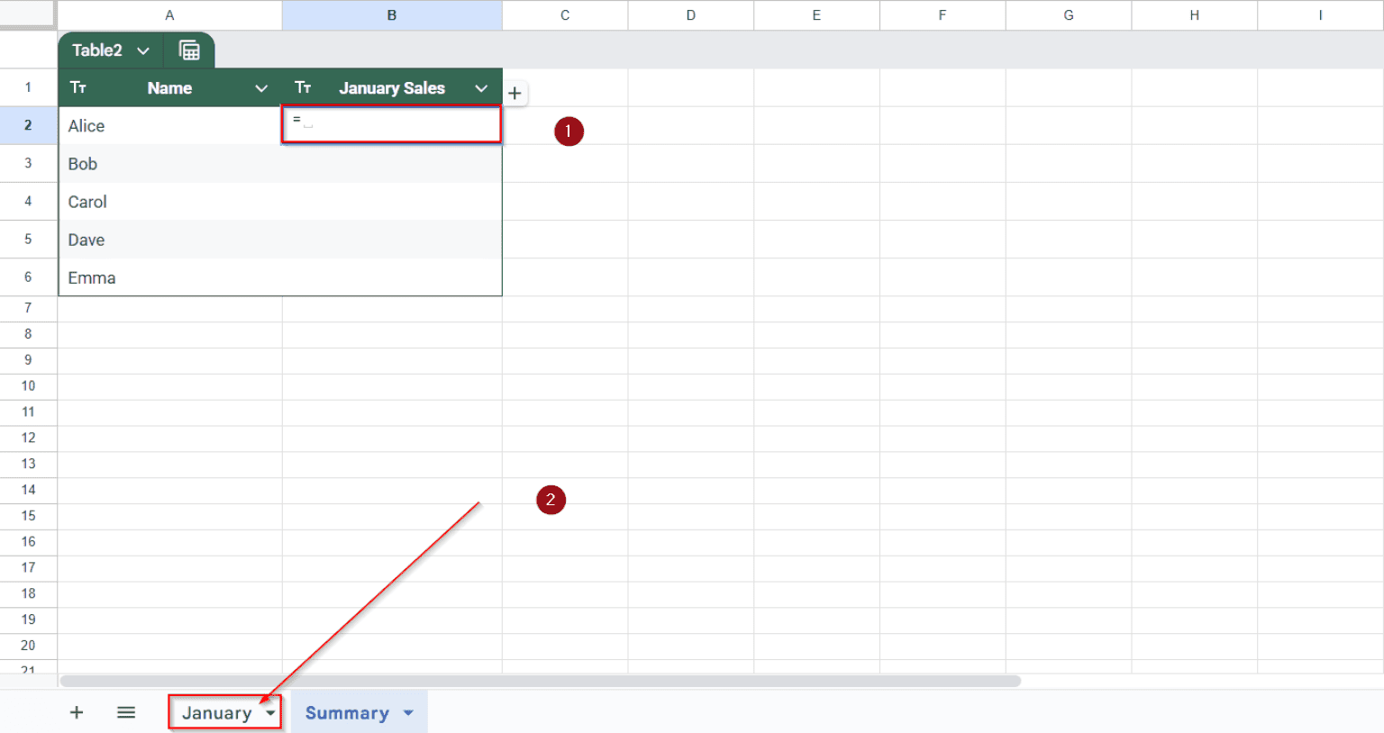Add a new sheet with the plus icon
Image resolution: width=1384 pixels, height=733 pixels.
coord(77,711)
